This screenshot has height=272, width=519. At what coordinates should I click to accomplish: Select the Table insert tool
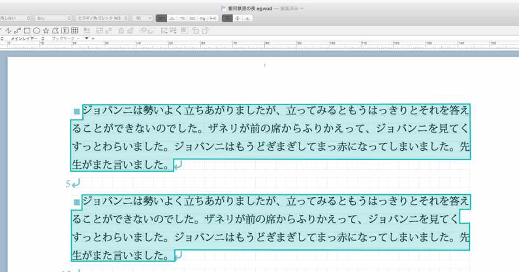point(75,31)
